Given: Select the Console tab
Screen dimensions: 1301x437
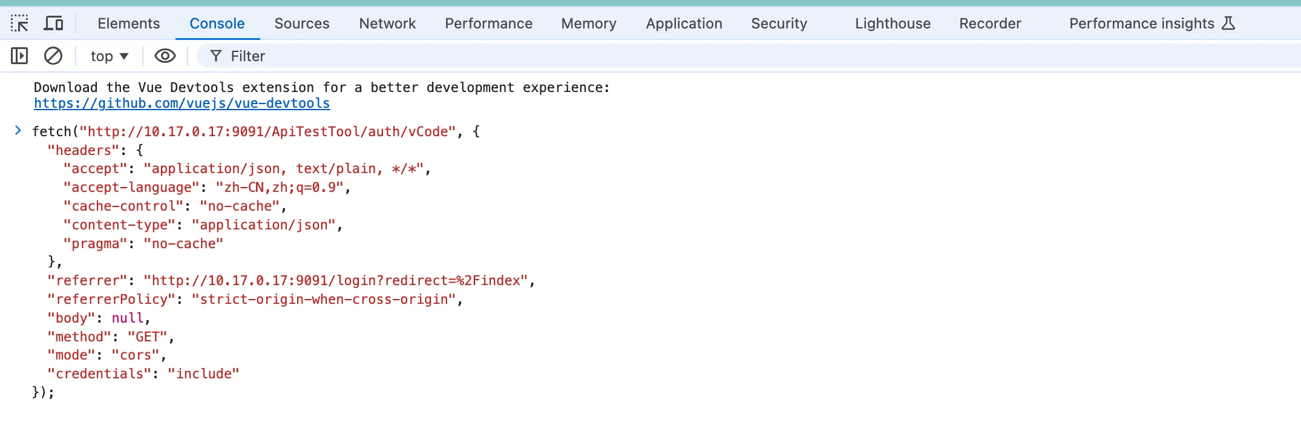Looking at the screenshot, I should pos(217,24).
